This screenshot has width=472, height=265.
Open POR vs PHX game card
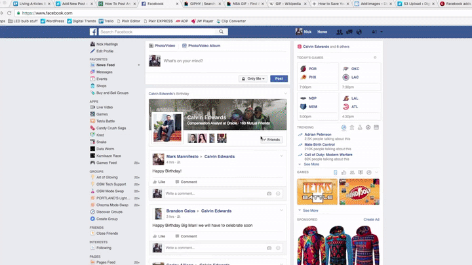(x=318, y=77)
